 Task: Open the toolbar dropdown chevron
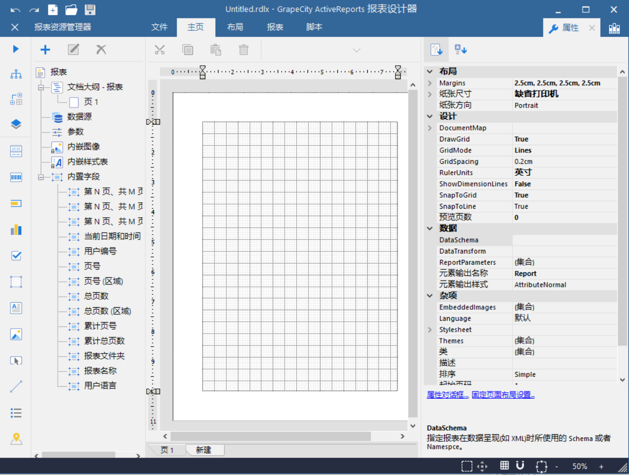(x=356, y=50)
